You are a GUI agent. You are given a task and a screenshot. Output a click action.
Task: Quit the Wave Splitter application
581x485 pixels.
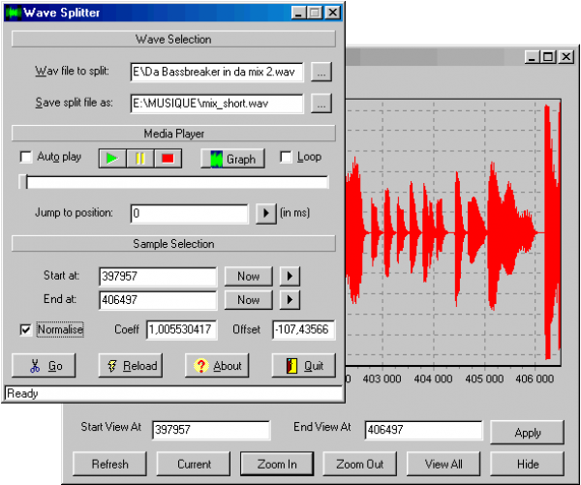click(304, 366)
